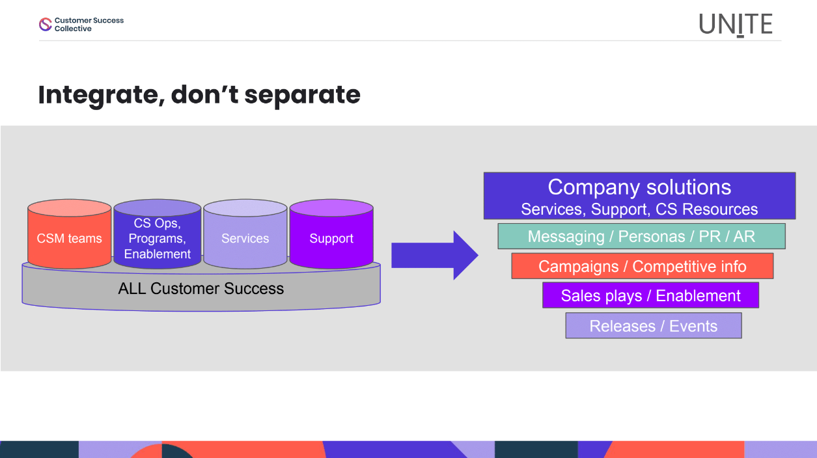Select the lavender Services cylinder
The image size is (817, 458).
pyautogui.click(x=245, y=238)
